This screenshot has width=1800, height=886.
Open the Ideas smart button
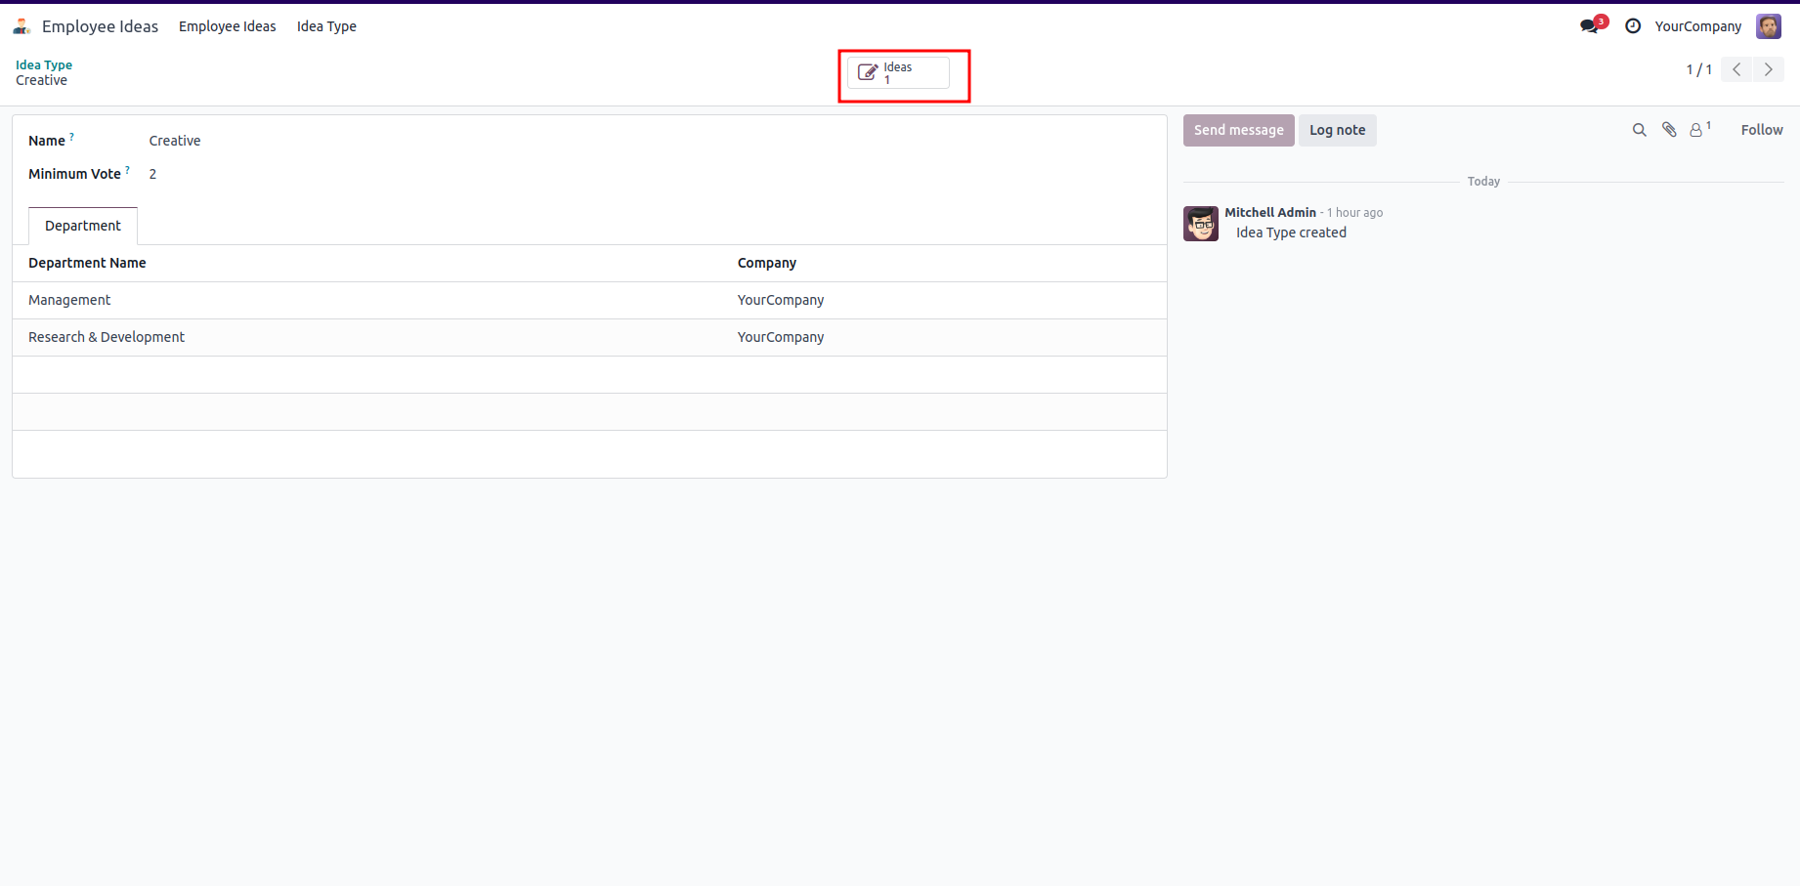tap(898, 72)
